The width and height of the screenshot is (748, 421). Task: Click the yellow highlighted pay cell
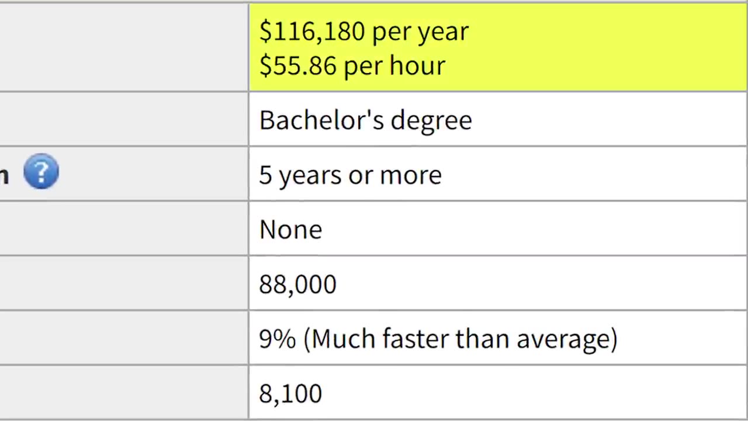point(498,47)
